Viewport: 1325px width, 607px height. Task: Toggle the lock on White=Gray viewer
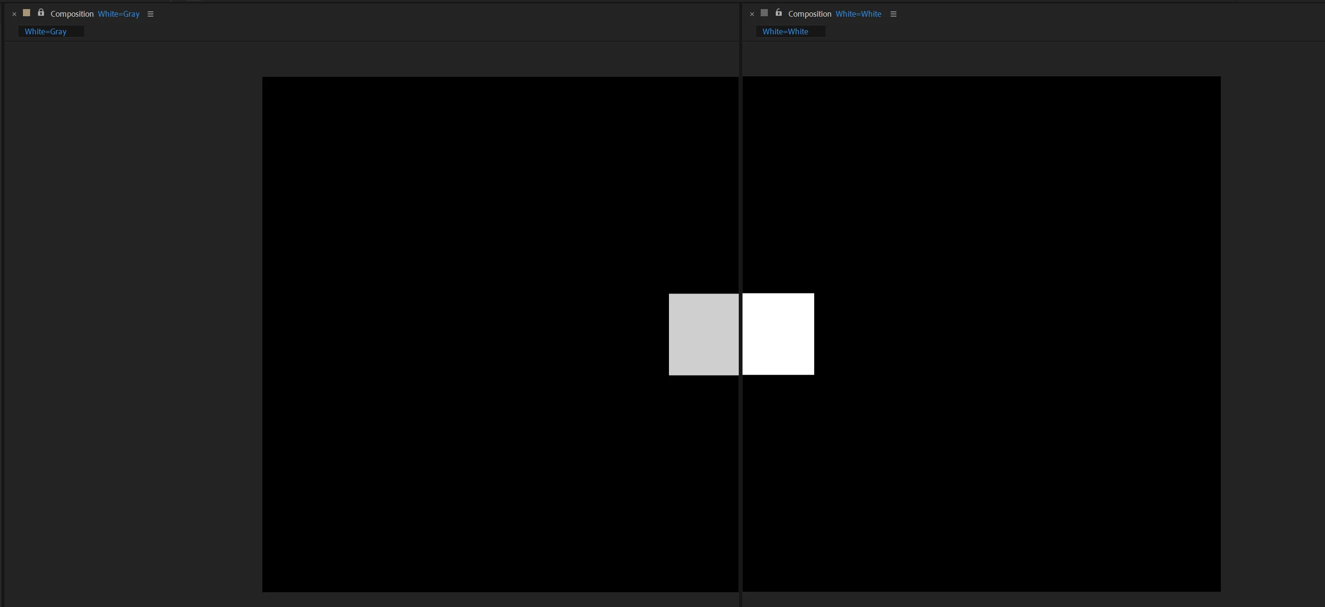(x=41, y=13)
